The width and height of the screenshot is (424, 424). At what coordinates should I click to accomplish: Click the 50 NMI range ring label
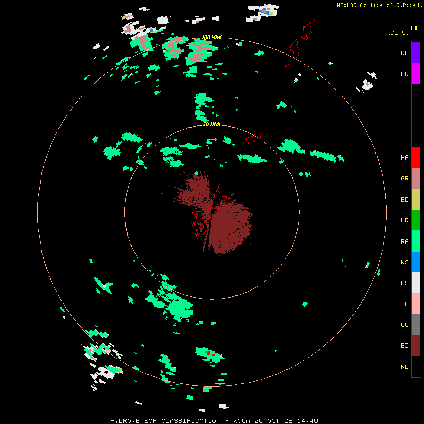(x=212, y=124)
